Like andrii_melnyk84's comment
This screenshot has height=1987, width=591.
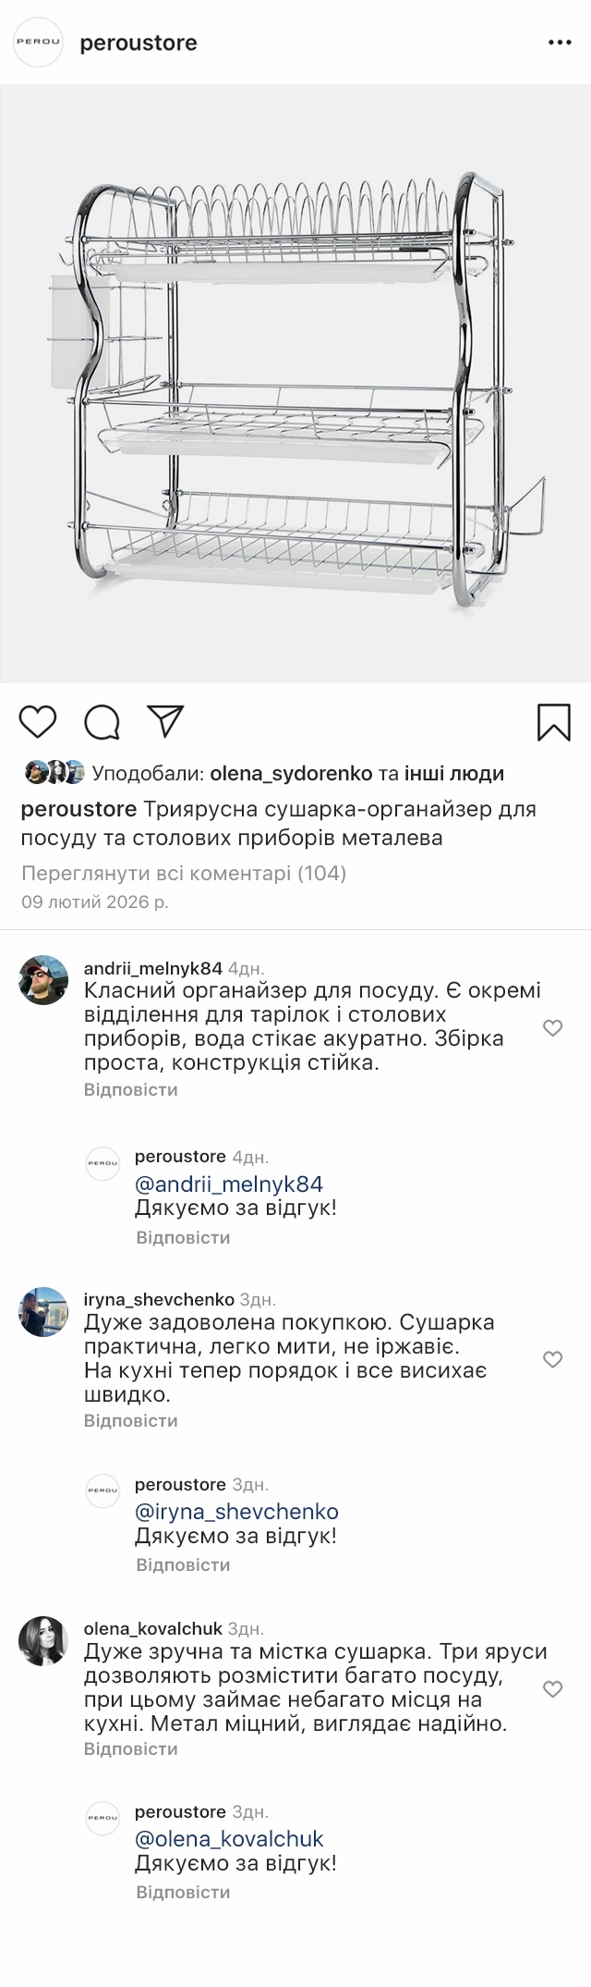[x=552, y=1027]
